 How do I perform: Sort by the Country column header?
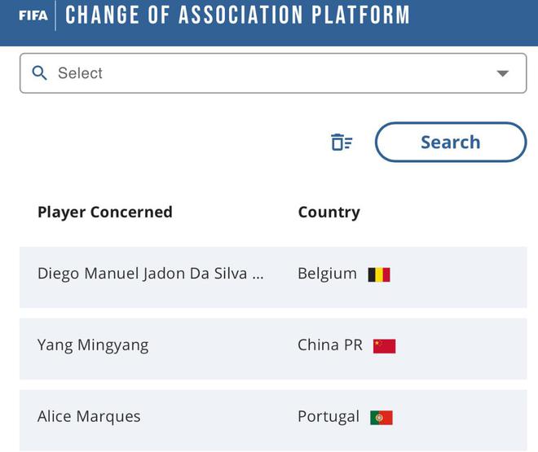(329, 212)
